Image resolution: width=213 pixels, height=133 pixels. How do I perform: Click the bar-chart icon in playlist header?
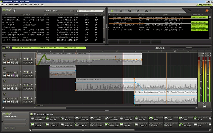[x=198, y=10]
